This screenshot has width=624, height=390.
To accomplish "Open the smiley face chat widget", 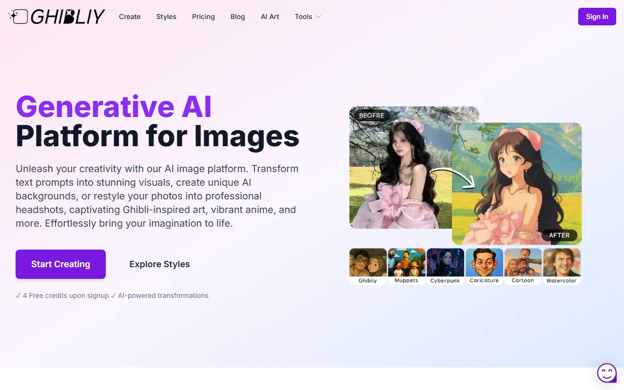I will point(607,373).
